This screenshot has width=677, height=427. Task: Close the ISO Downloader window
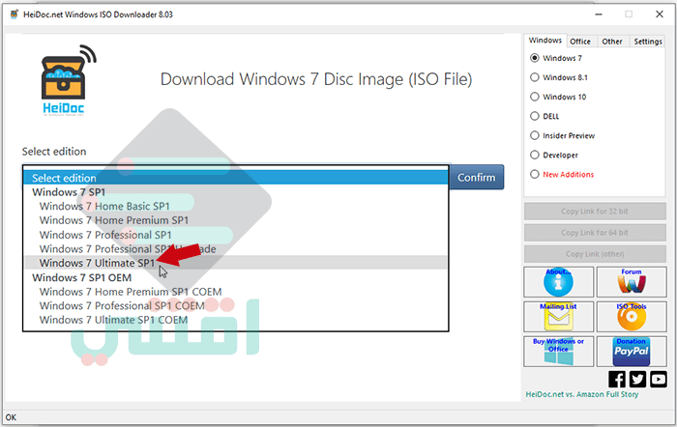click(660, 14)
